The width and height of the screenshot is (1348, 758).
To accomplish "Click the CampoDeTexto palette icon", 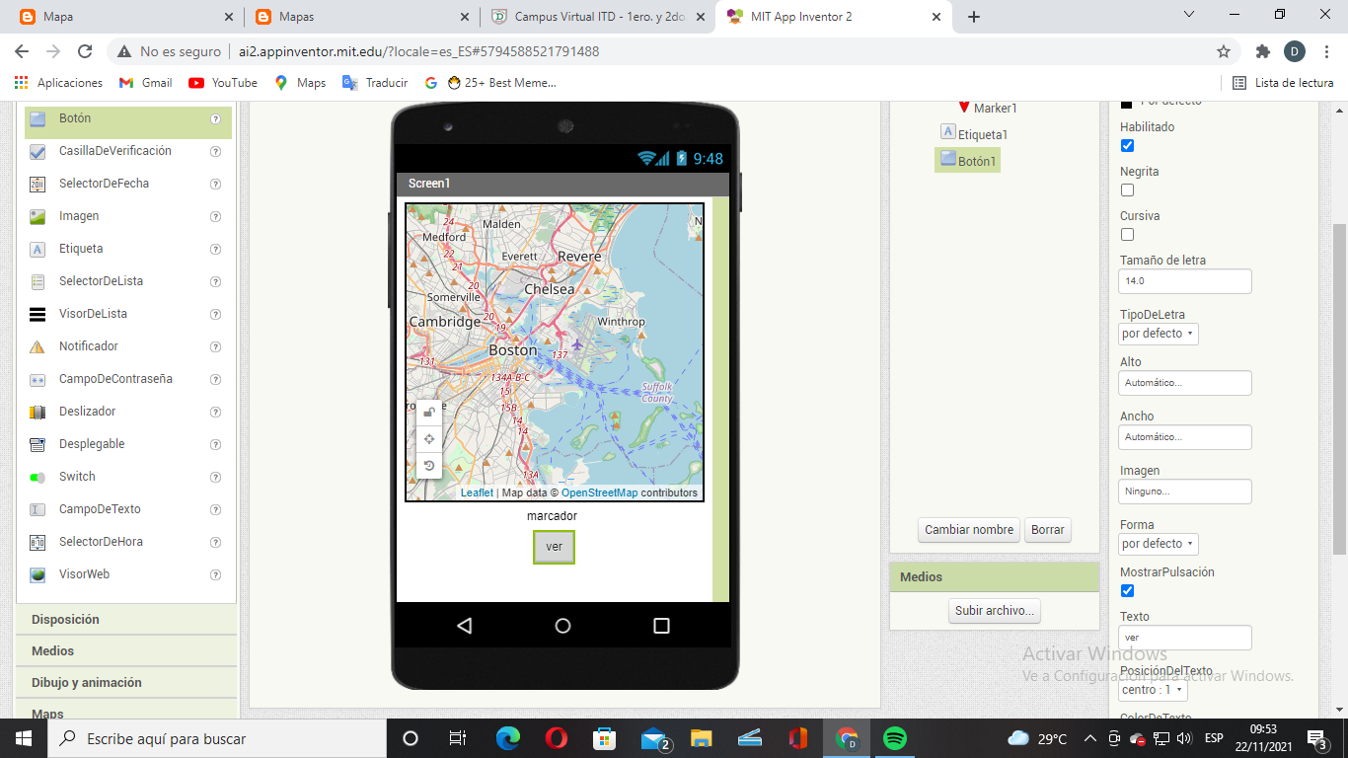I will [x=37, y=509].
